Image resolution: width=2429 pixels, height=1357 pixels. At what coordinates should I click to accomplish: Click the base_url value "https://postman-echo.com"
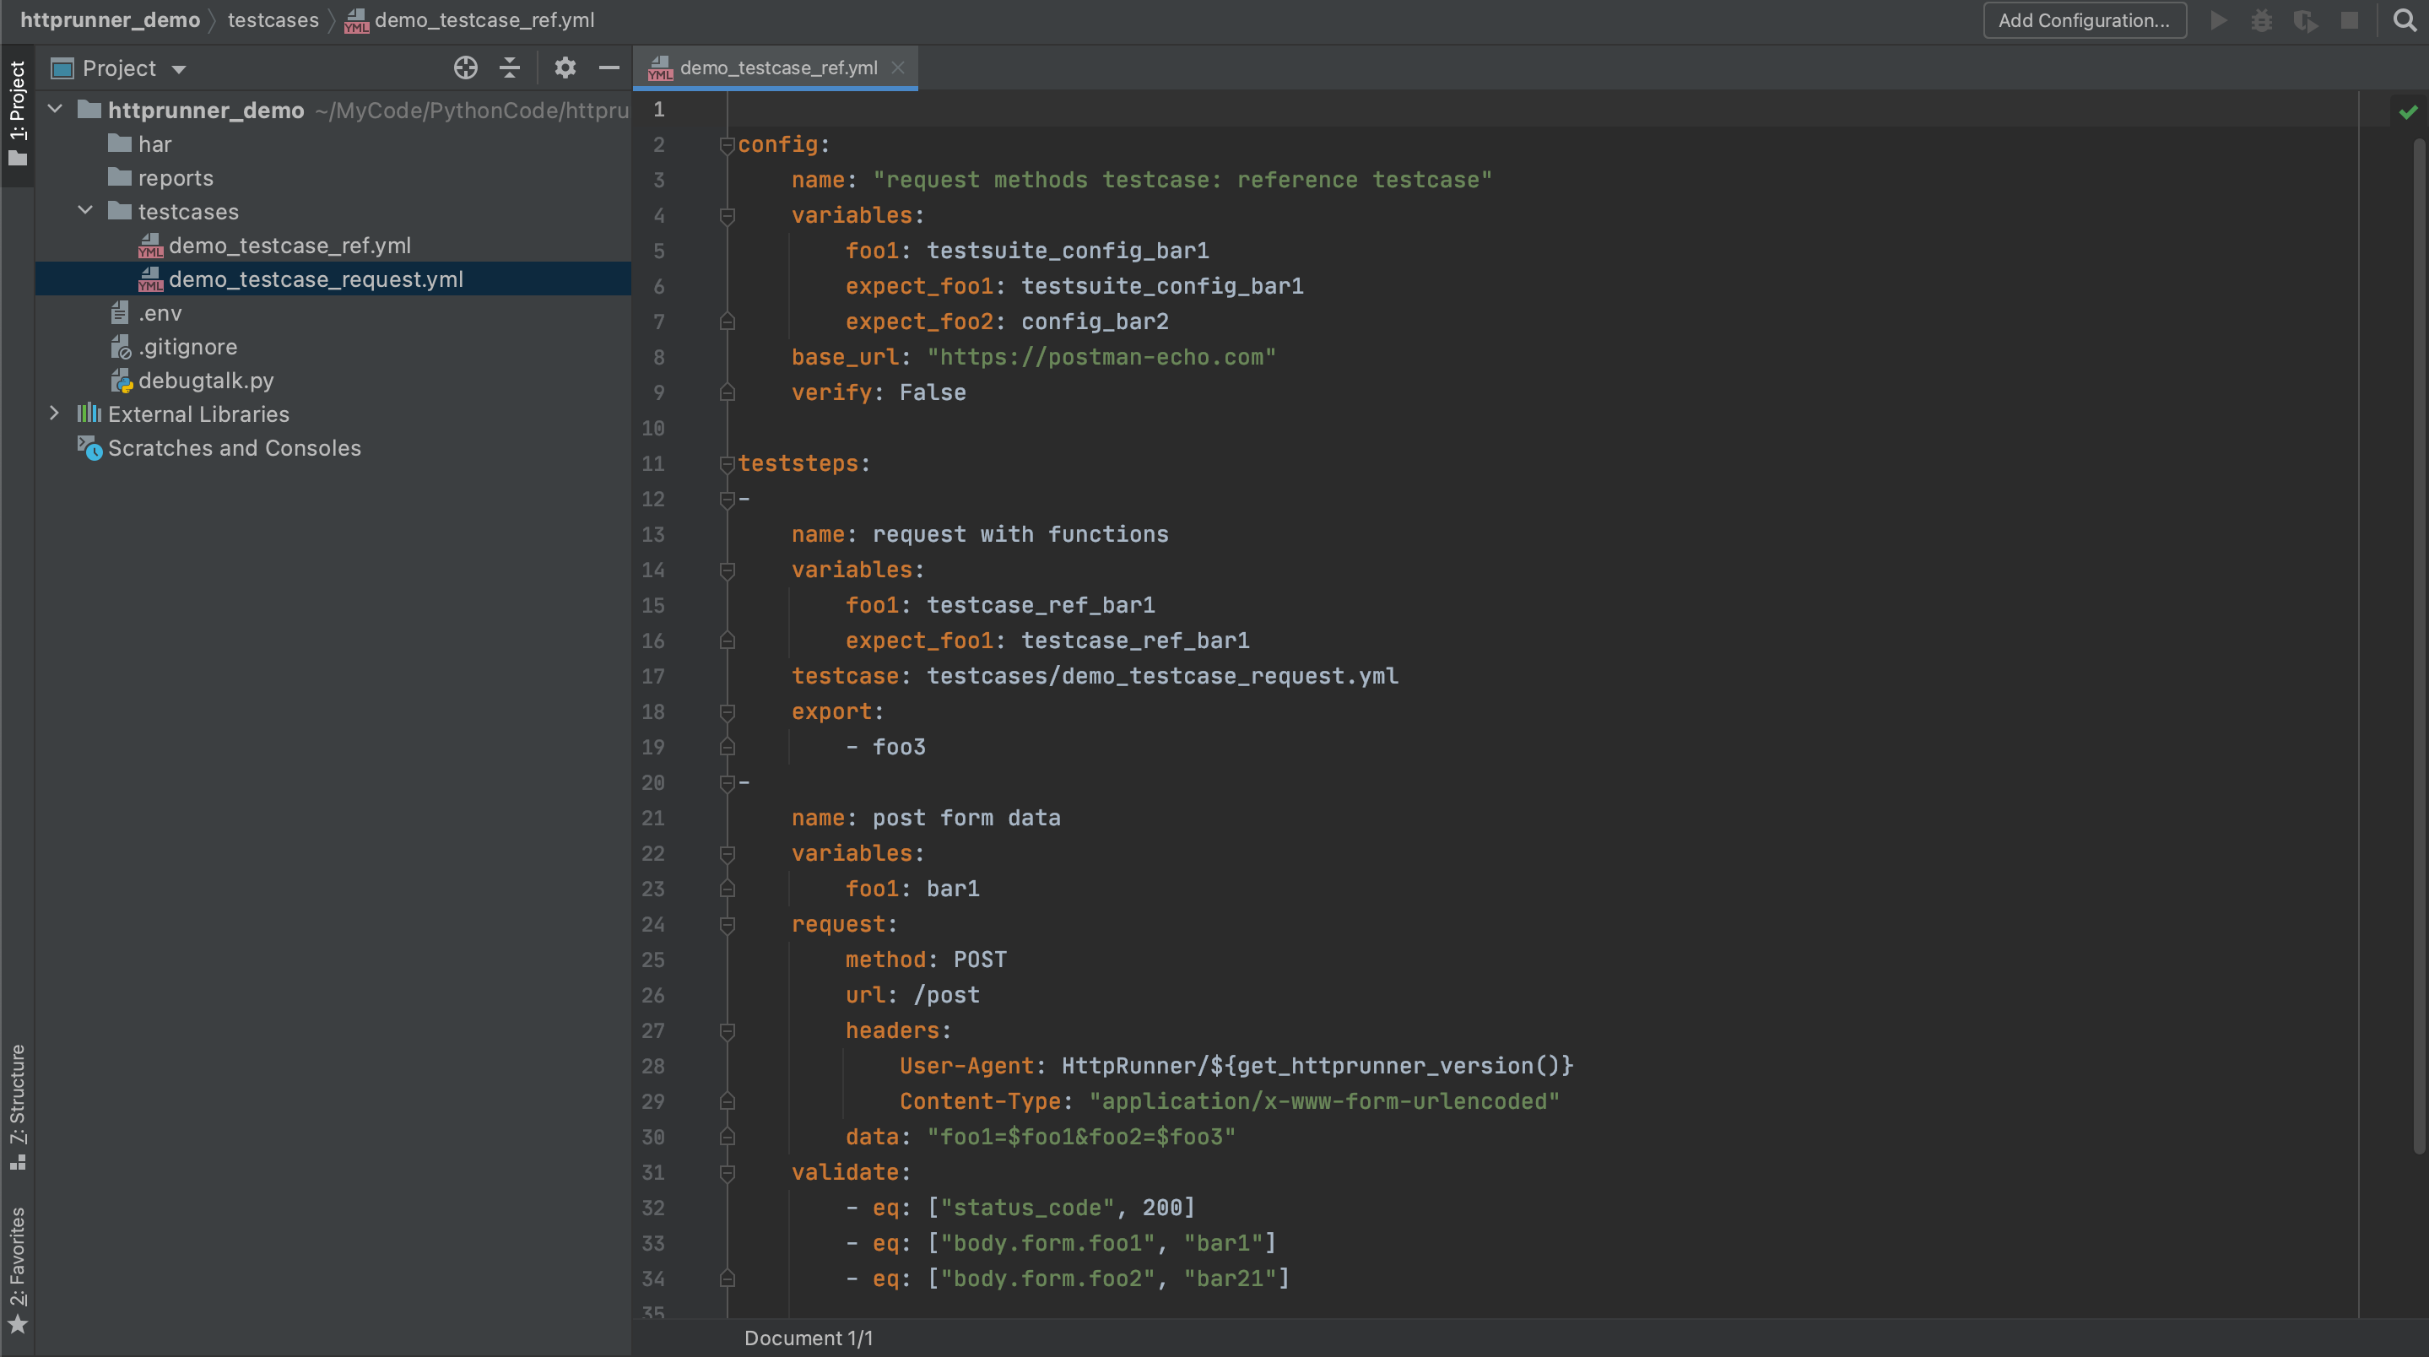click(1101, 358)
